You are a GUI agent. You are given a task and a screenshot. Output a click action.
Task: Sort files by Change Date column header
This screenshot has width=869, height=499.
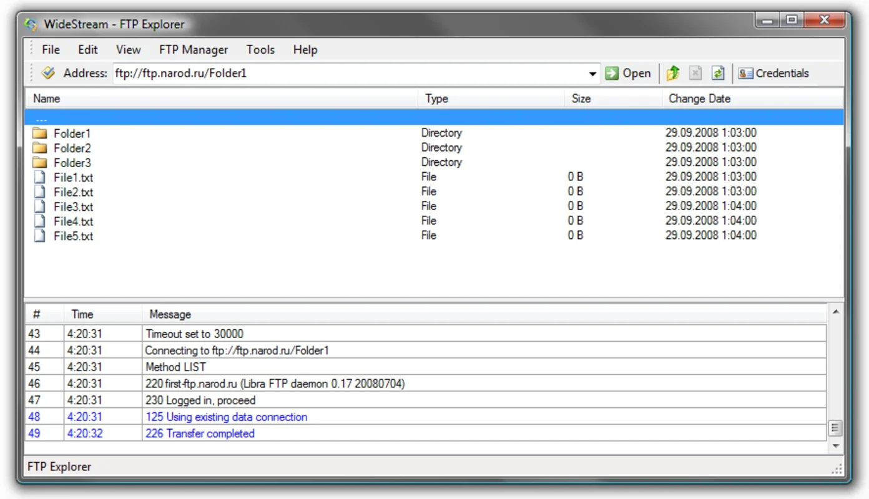pos(752,99)
